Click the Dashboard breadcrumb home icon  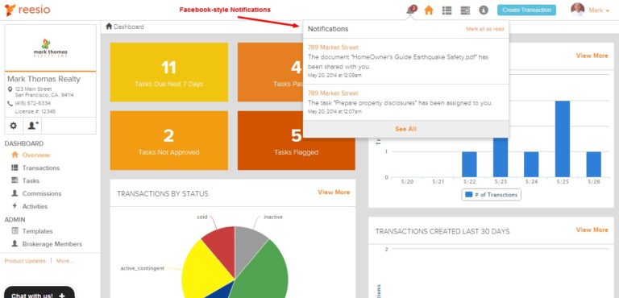point(109,27)
